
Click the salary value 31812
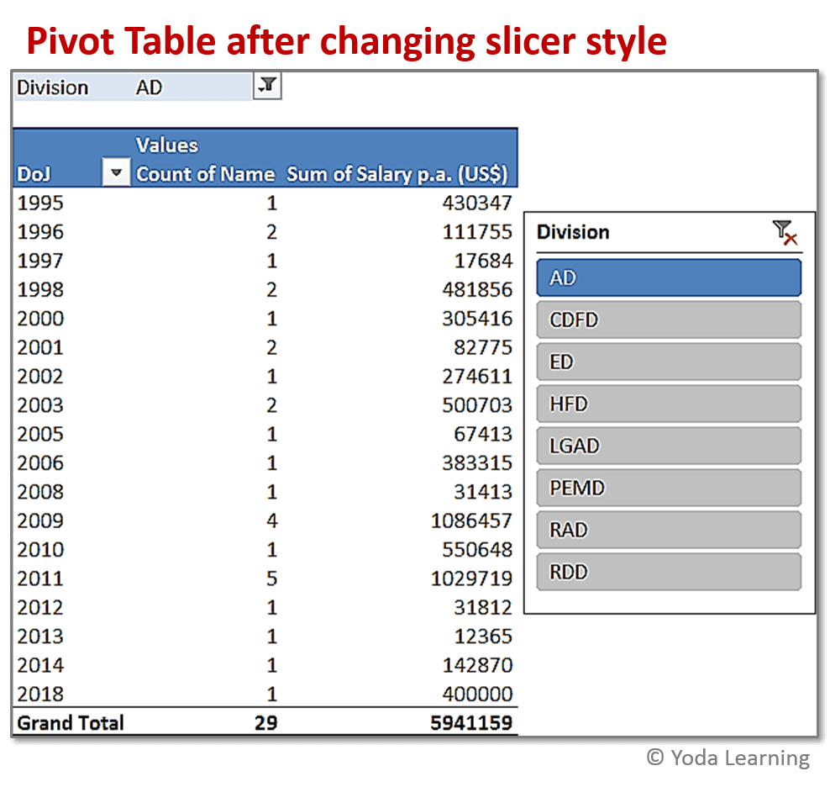[483, 607]
